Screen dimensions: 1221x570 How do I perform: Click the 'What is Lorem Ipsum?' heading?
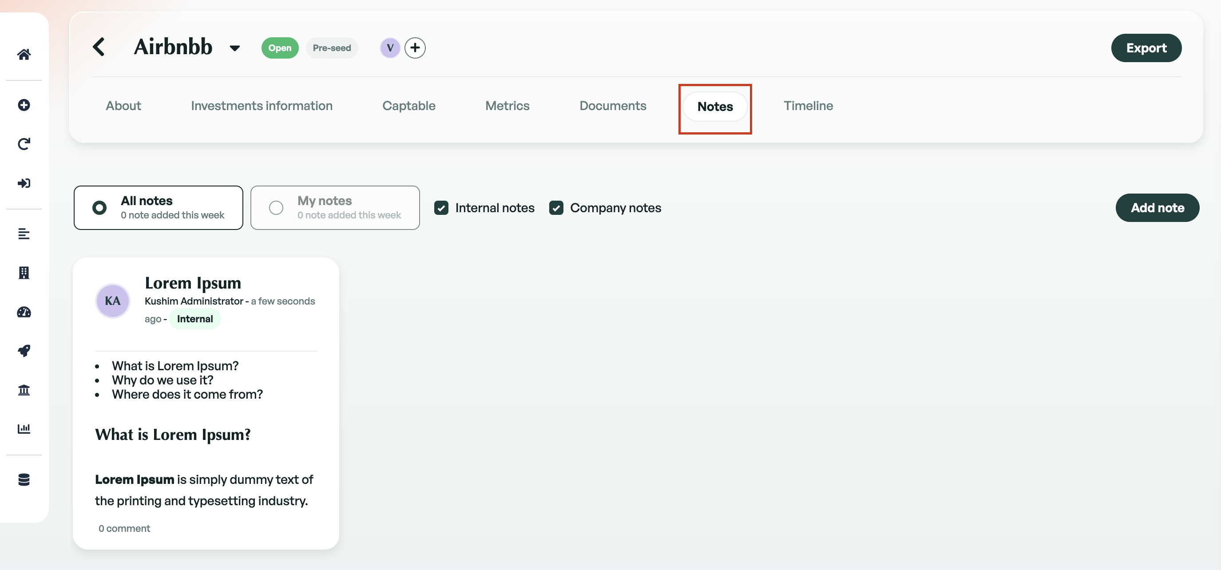[x=173, y=435]
